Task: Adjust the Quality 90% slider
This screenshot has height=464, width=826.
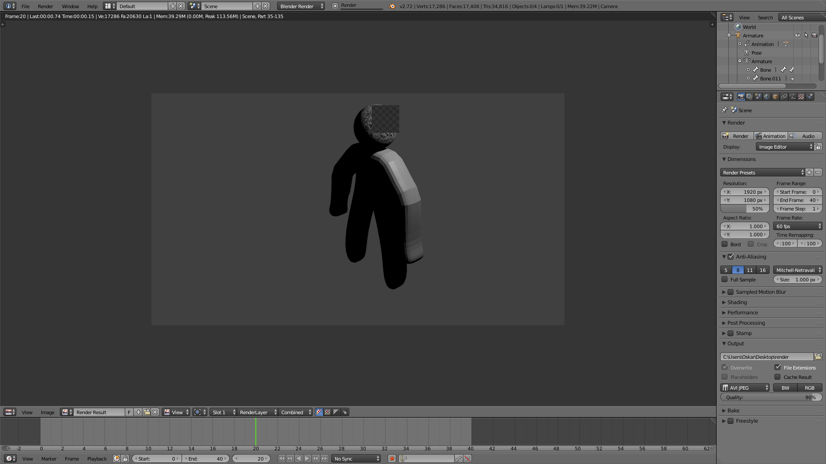Action: (x=771, y=398)
